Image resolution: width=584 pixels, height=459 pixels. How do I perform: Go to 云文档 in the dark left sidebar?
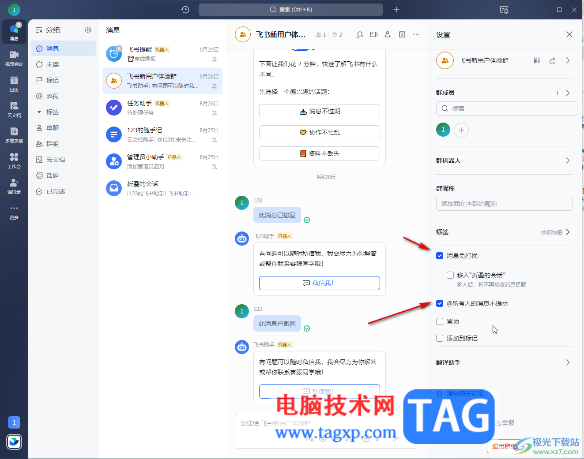pos(14,109)
